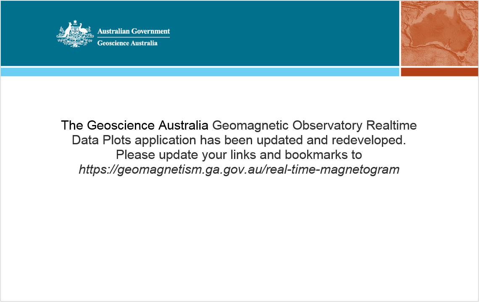The height and width of the screenshot is (302, 479).
Task: Click the rust-orange bar beneath the map
Action: (440, 72)
